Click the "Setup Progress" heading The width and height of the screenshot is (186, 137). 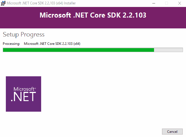point(24,35)
